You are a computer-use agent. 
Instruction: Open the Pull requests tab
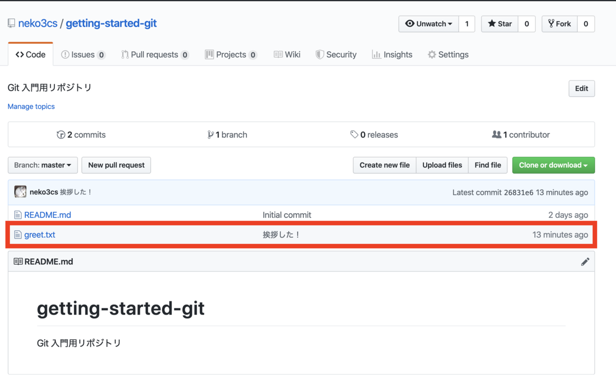155,54
